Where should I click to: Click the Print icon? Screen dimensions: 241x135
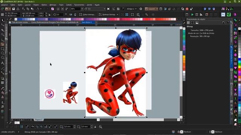pos(18,9)
